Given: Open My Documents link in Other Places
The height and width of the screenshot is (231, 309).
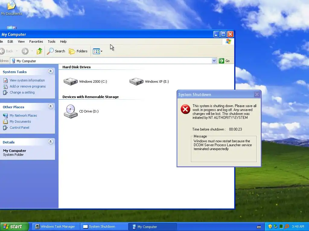Looking at the screenshot, I should [x=20, y=122].
